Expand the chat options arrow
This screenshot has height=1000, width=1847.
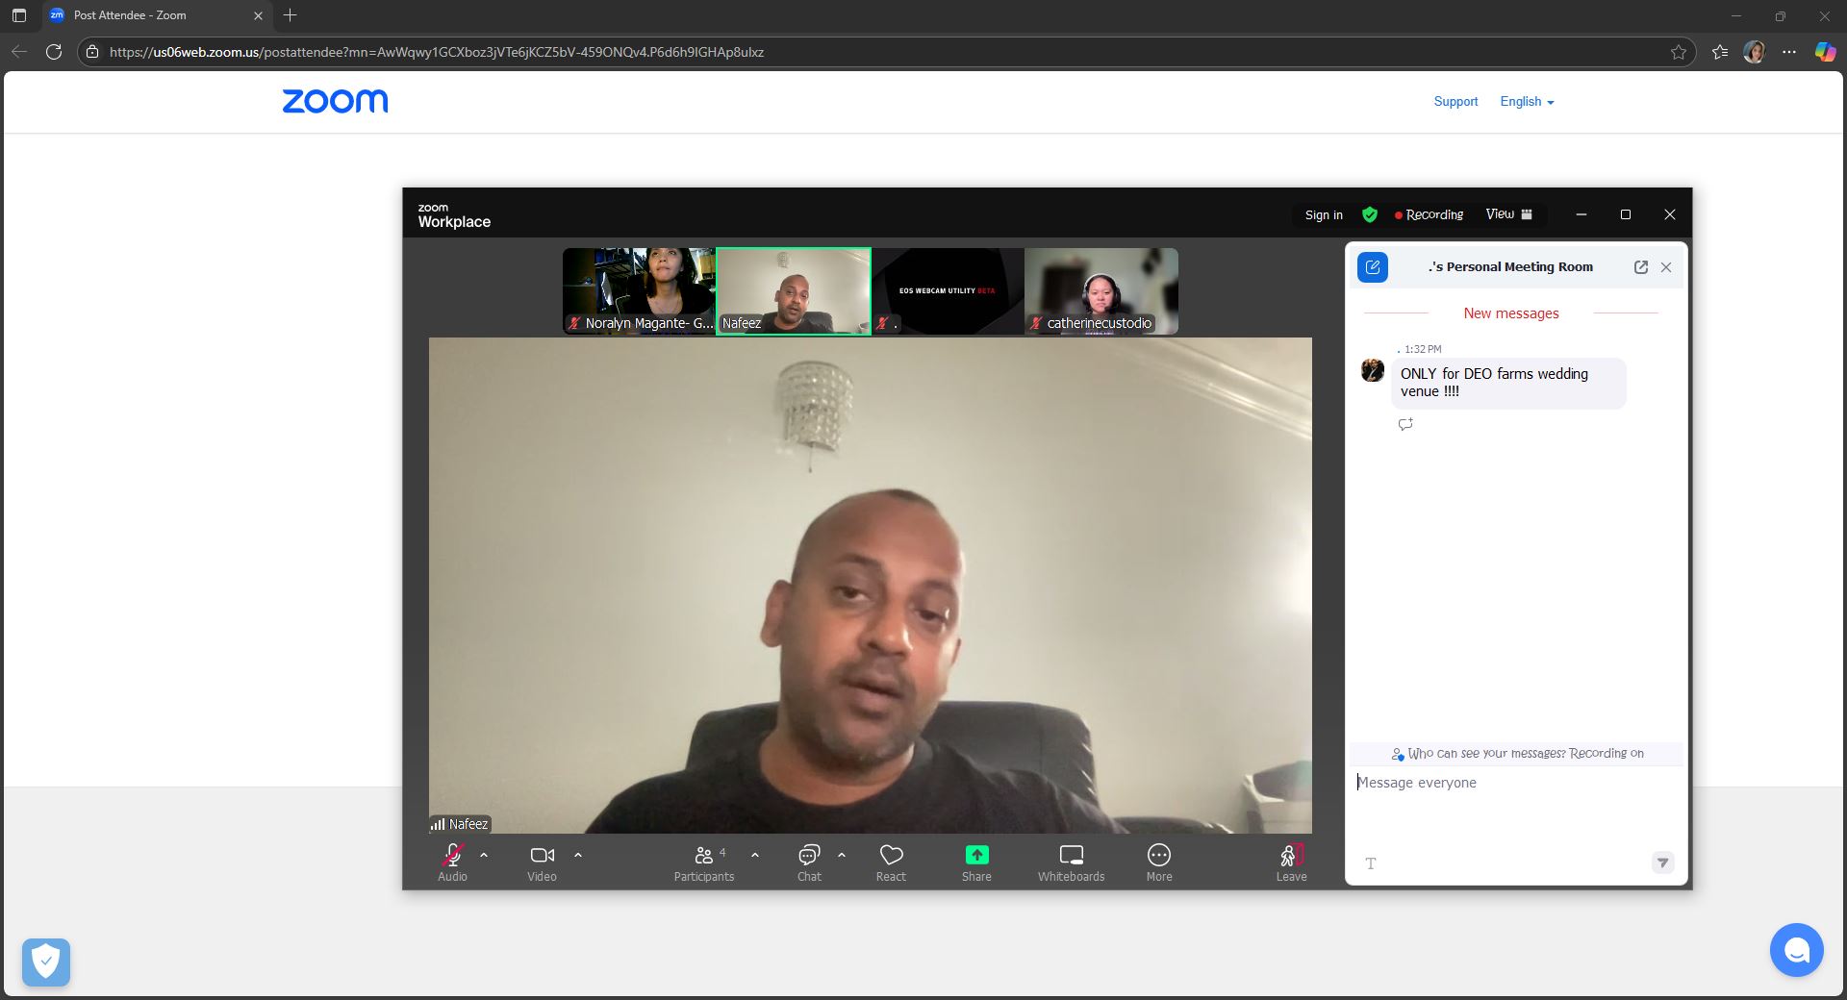842,855
